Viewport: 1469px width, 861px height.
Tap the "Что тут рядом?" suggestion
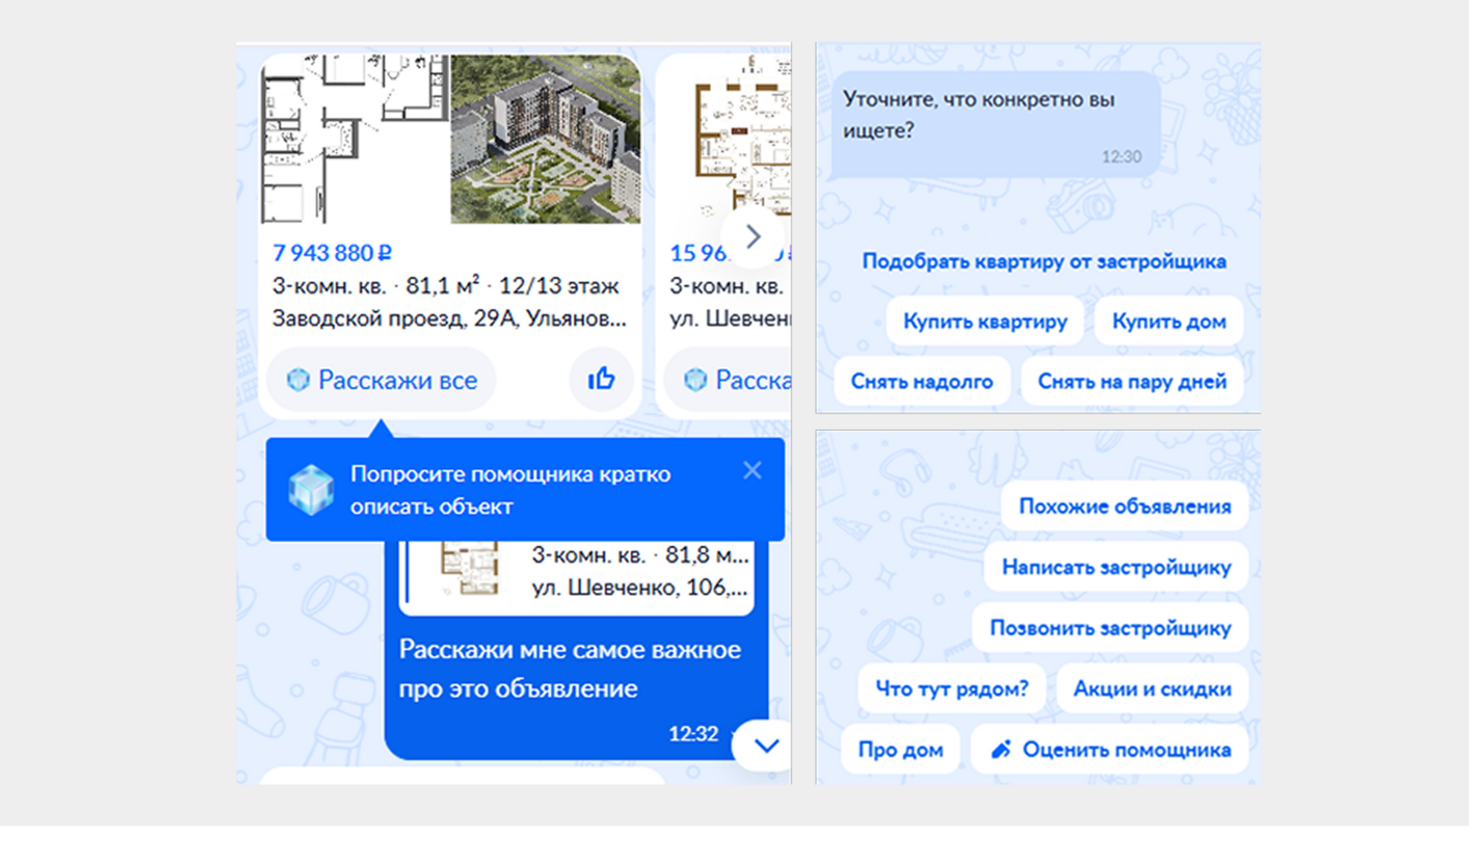coord(952,689)
